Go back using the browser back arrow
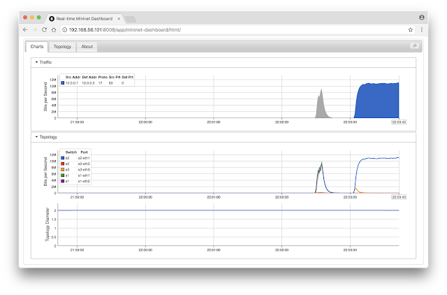 [x=25, y=29]
